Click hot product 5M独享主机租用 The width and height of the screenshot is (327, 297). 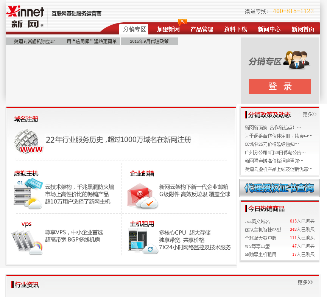[260, 255]
